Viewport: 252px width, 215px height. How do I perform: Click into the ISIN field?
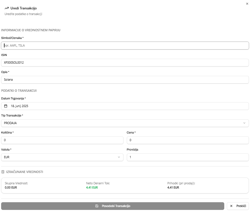(125, 62)
